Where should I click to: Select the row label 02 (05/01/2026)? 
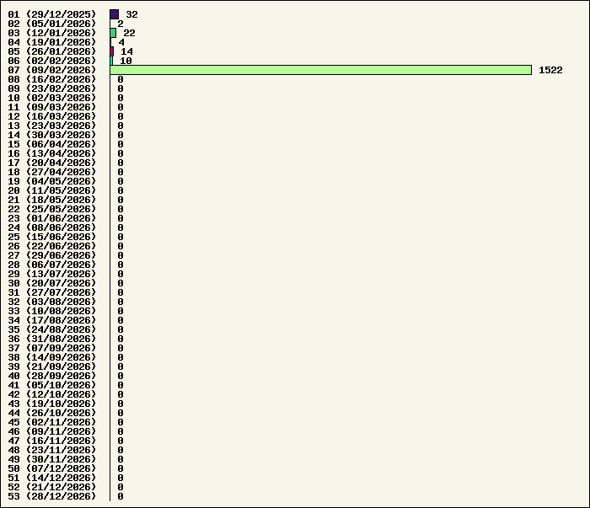point(52,24)
